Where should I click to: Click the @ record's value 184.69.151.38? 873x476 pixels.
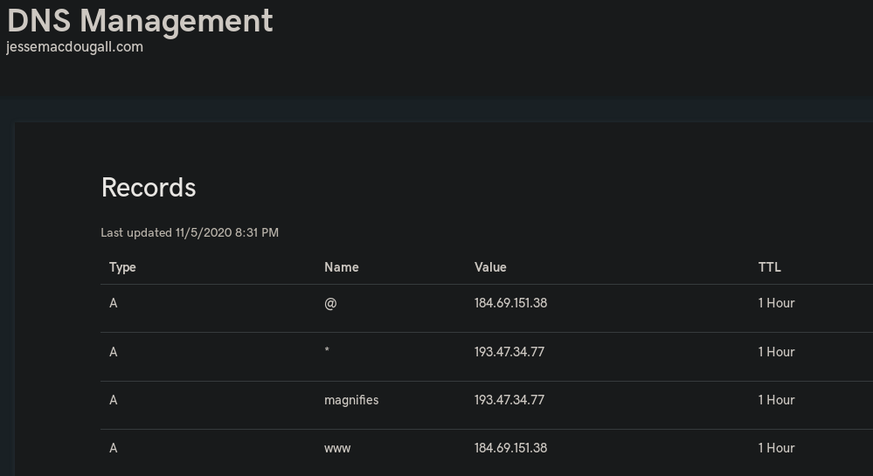point(510,303)
